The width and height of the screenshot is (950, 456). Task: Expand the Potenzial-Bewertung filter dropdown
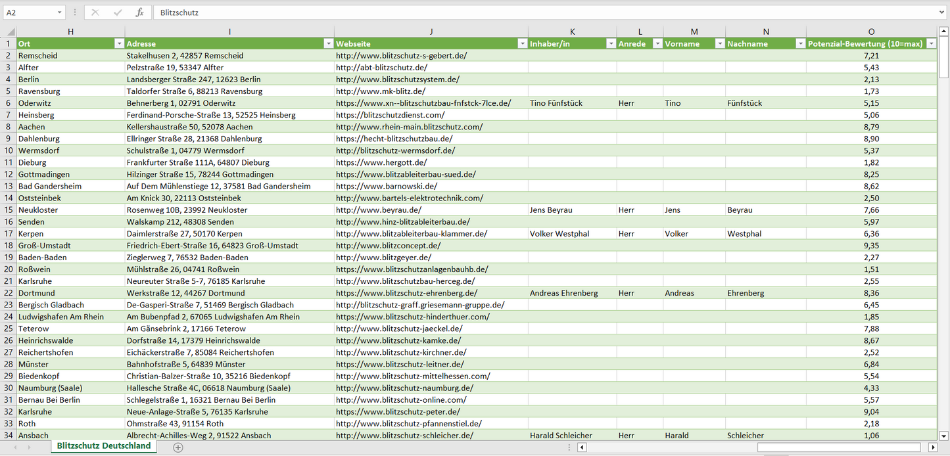(x=931, y=44)
